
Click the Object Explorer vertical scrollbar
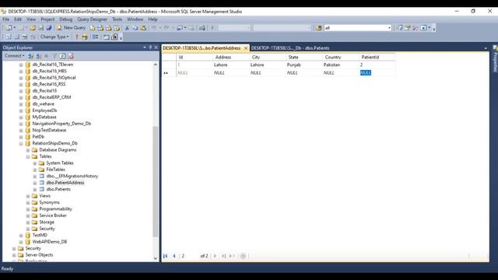coord(156,181)
